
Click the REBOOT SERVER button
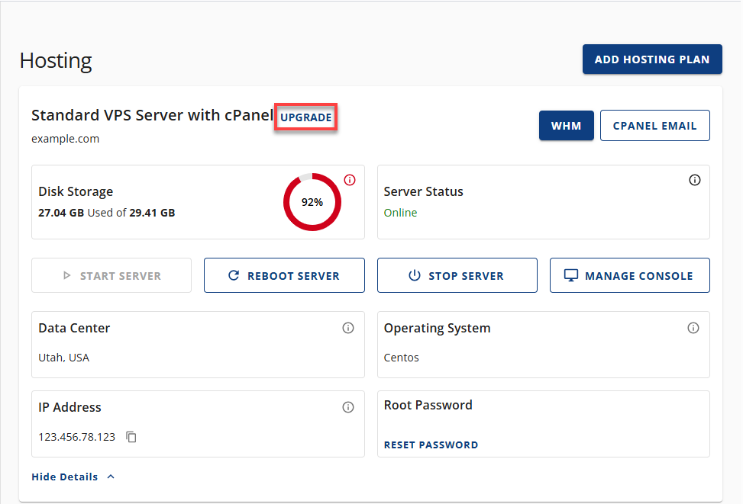click(x=284, y=275)
